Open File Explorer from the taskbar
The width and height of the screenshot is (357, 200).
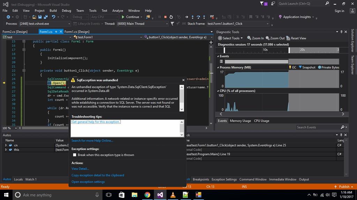134,195
